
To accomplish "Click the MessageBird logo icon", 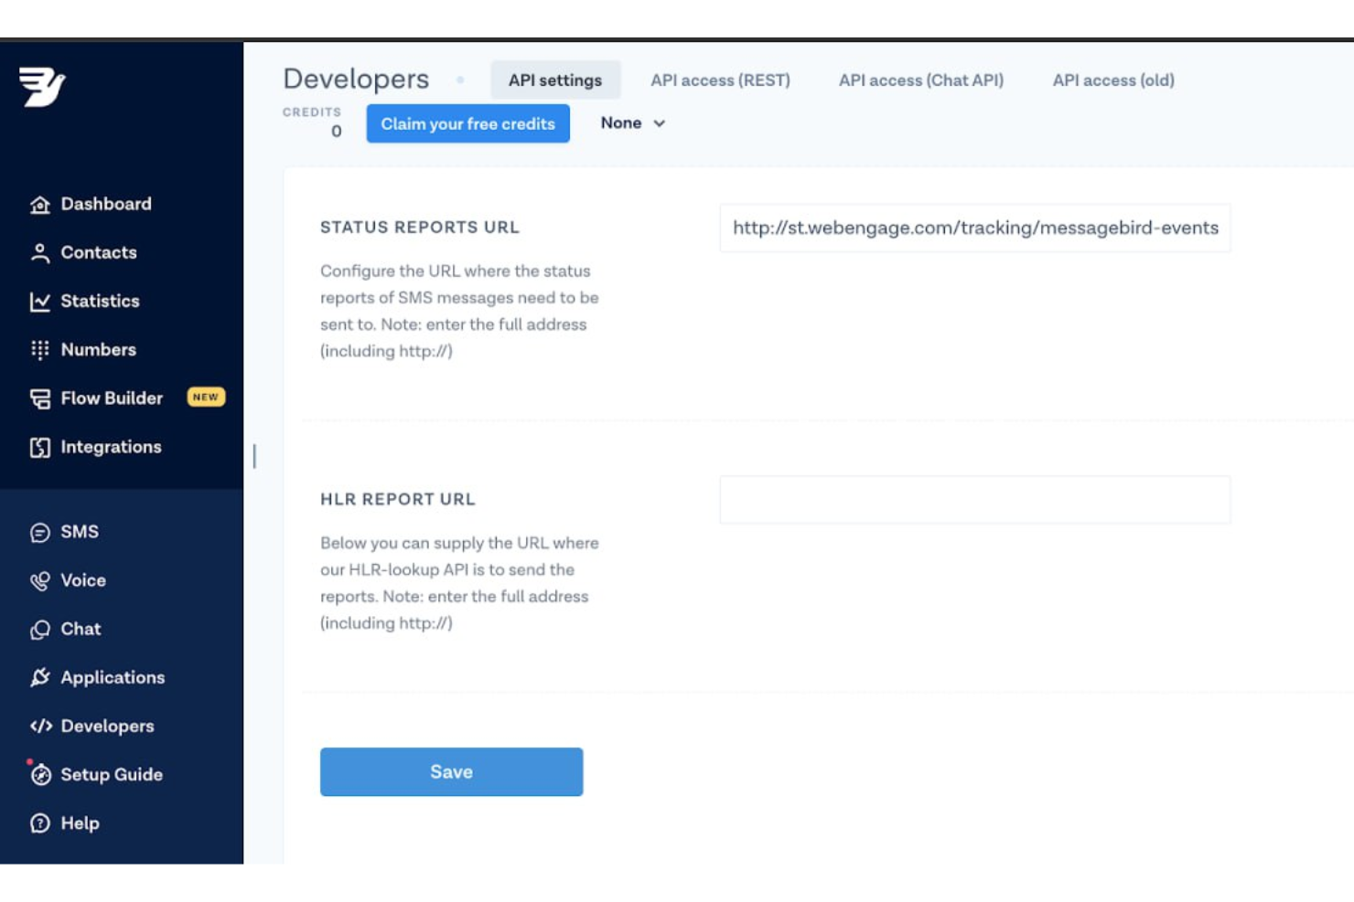I will (x=42, y=87).
